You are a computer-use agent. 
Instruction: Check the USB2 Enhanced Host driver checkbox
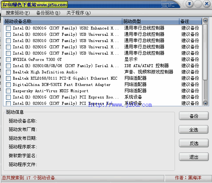point(9,28)
